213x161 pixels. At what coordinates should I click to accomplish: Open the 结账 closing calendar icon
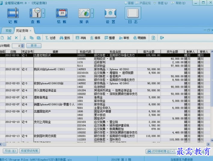(x=62, y=16)
